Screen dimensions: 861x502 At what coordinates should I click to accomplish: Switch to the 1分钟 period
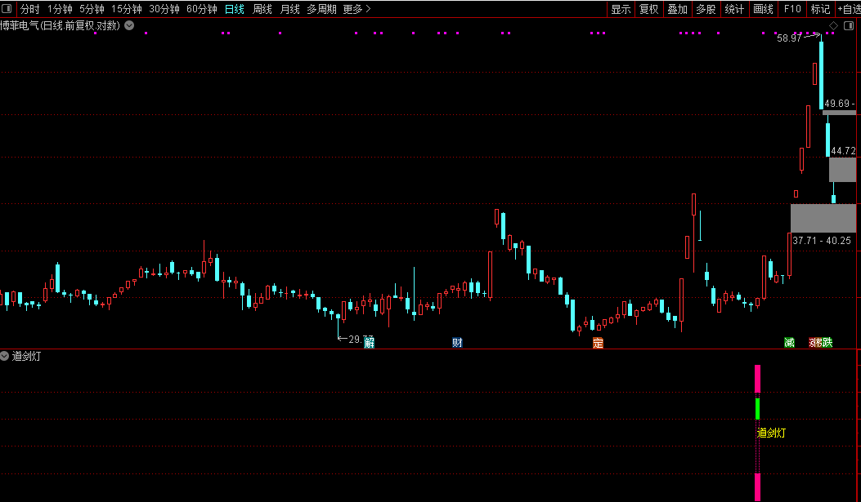tap(60, 9)
